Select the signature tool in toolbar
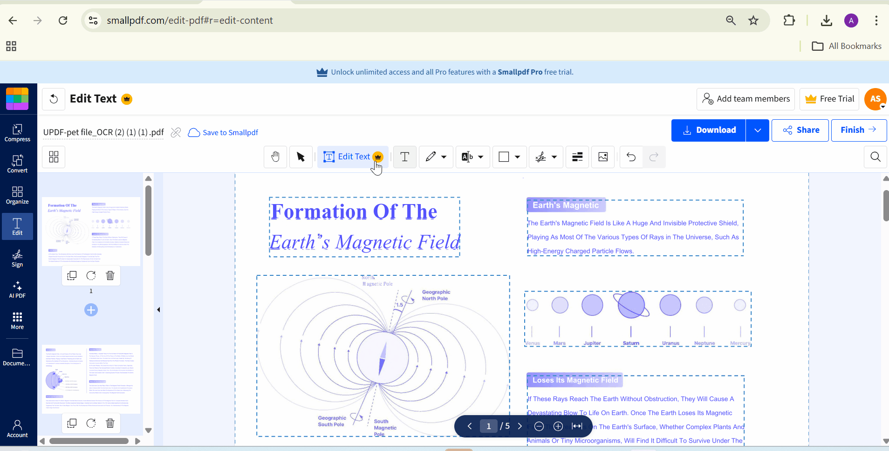The width and height of the screenshot is (889, 451). tap(540, 157)
